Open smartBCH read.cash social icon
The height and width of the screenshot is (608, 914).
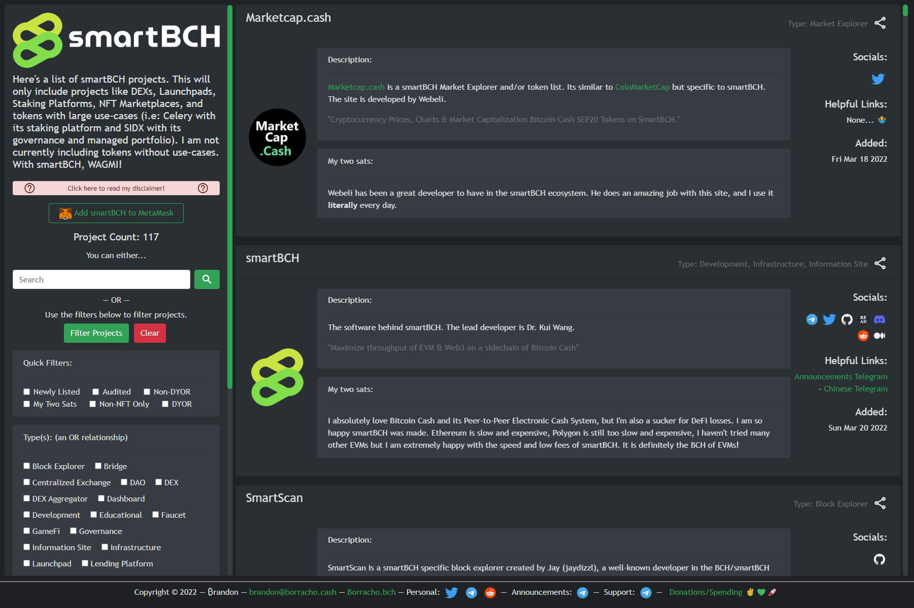click(x=863, y=319)
